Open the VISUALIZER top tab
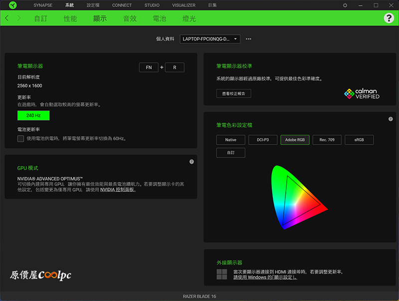399x301 pixels. point(184,5)
